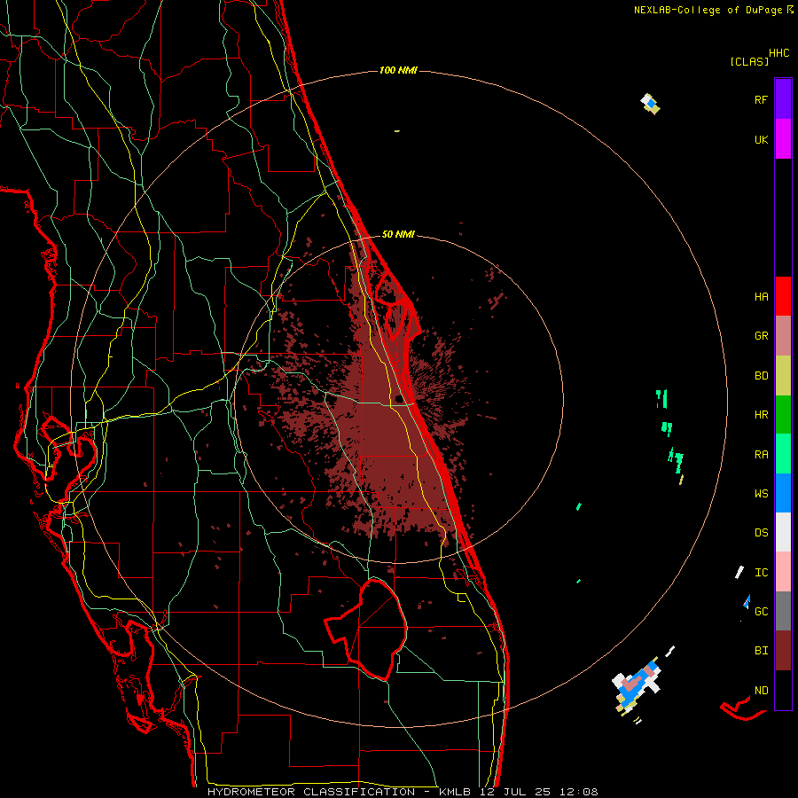Click the 50 NMI range ring label
Image resolution: width=798 pixels, height=798 pixels.
pos(398,234)
